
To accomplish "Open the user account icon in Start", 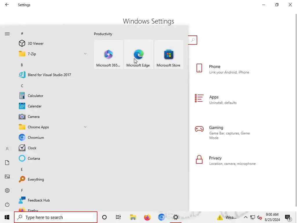I will (7, 149).
